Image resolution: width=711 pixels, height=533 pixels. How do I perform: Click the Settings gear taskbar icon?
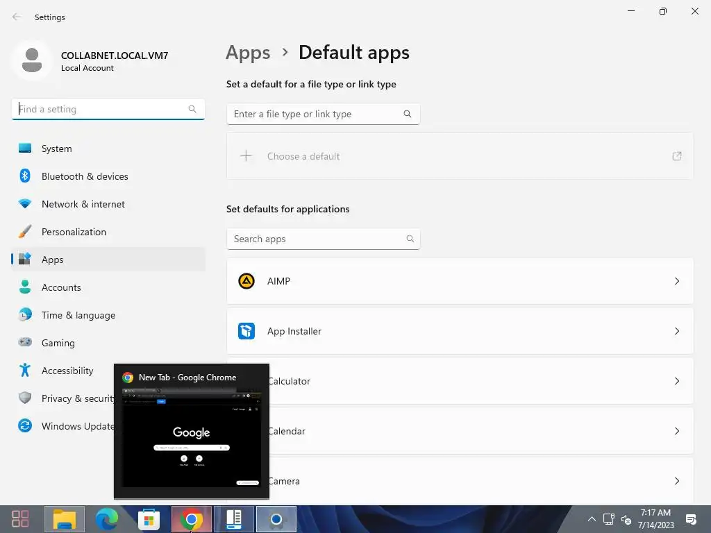click(x=276, y=519)
